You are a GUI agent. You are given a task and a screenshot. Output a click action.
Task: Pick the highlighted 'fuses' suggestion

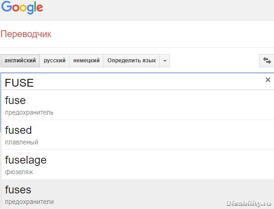coord(138,194)
